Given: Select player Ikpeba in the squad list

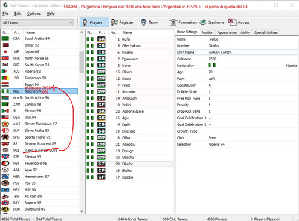Looking at the screenshot, I should (130, 177).
